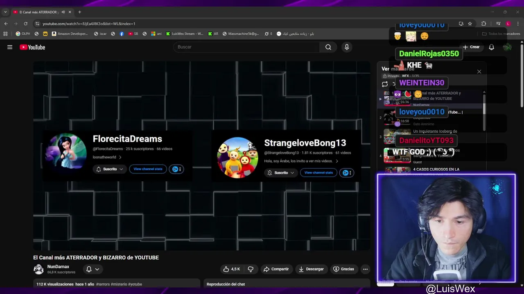The width and height of the screenshot is (524, 294).
Task: Open NunDarnax channel name link
Action: (x=58, y=267)
